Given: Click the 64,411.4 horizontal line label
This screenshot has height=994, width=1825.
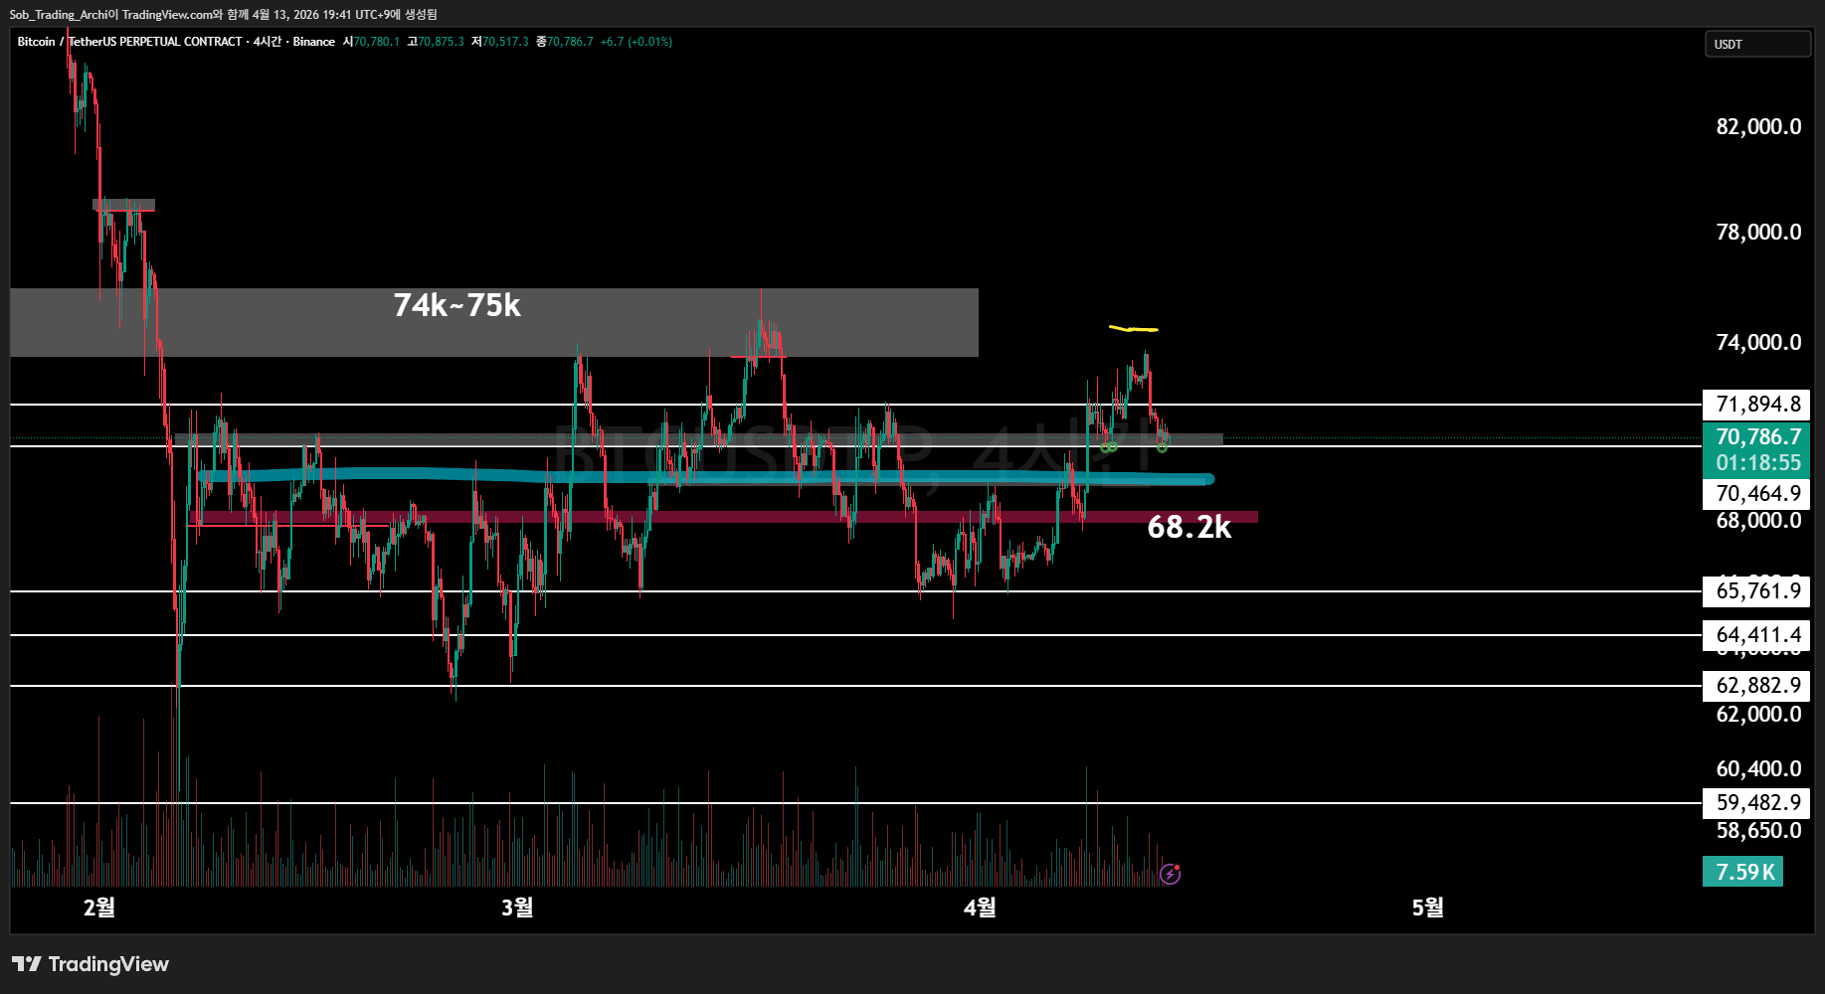Looking at the screenshot, I should [1757, 635].
